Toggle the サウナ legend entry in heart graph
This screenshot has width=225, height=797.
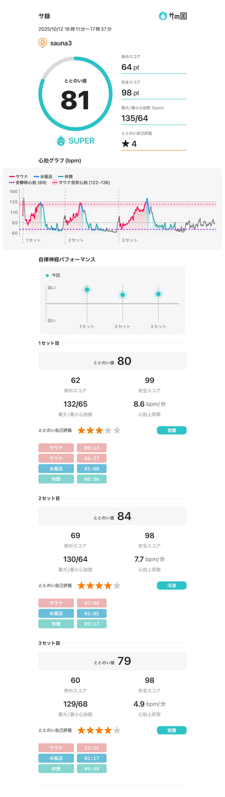(x=19, y=176)
